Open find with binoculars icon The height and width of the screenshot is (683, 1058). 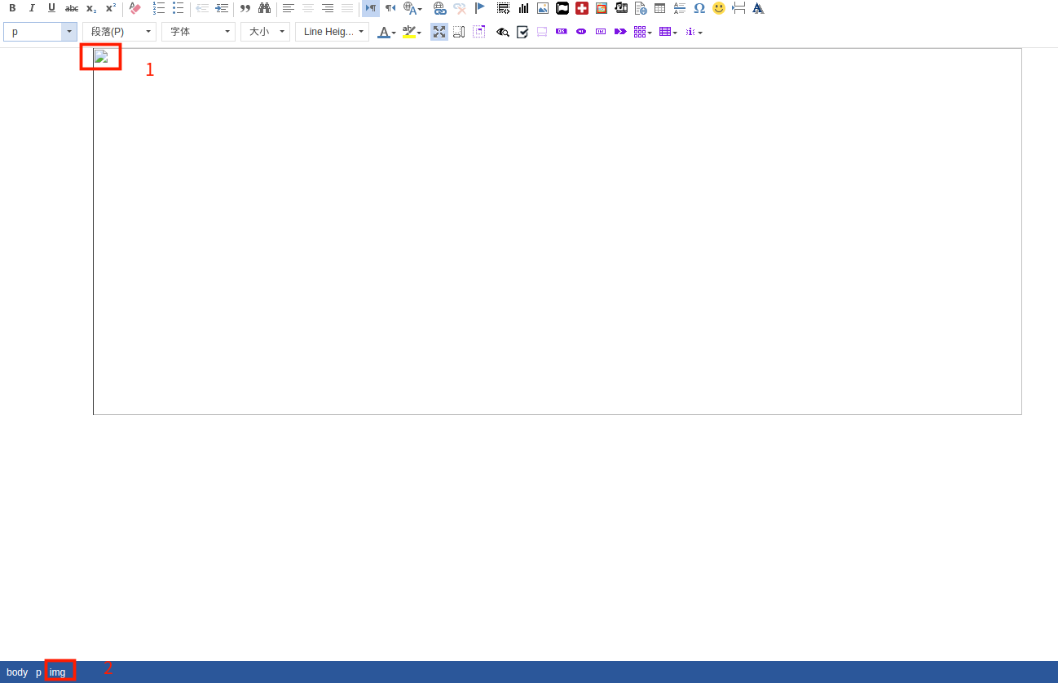tap(264, 8)
